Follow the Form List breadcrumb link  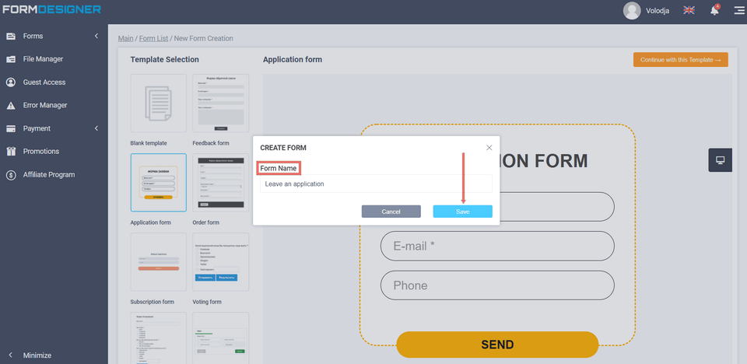tap(153, 39)
